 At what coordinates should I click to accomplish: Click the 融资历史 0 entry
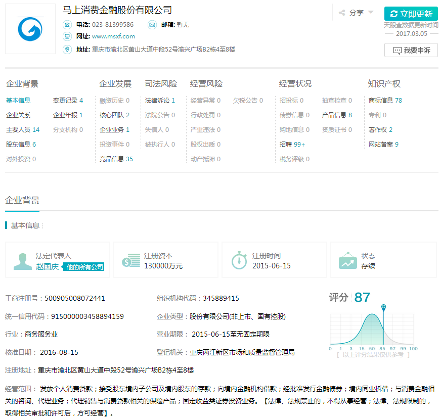click(114, 101)
